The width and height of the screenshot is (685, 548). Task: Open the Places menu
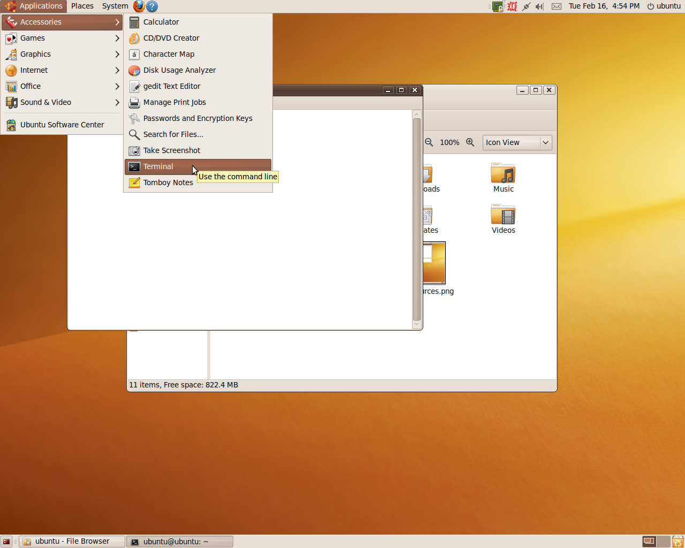click(x=82, y=6)
